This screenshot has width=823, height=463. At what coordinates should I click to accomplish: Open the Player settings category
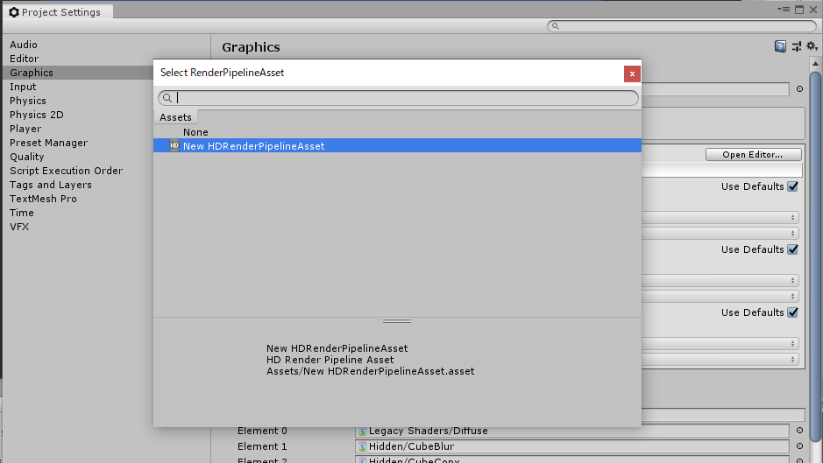pyautogui.click(x=25, y=129)
